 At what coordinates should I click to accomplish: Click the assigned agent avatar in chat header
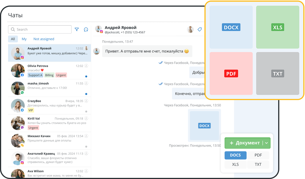(x=190, y=29)
